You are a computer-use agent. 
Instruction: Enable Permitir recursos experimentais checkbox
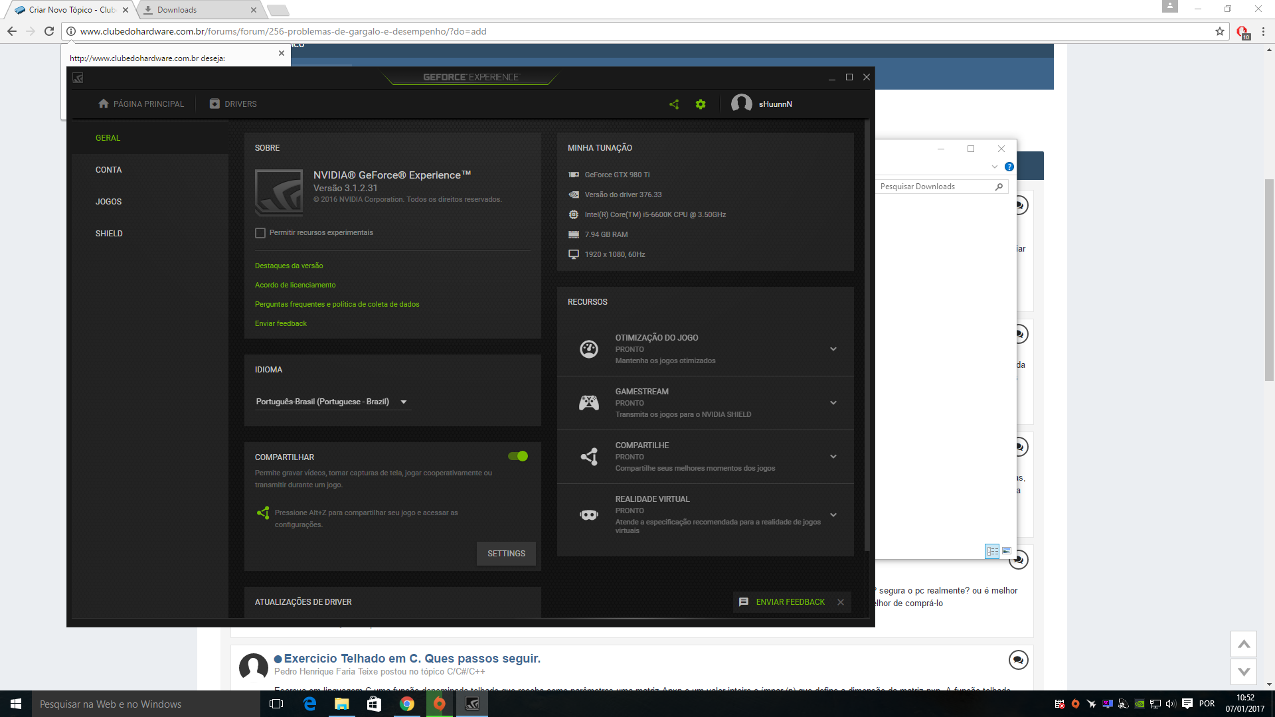click(x=260, y=233)
